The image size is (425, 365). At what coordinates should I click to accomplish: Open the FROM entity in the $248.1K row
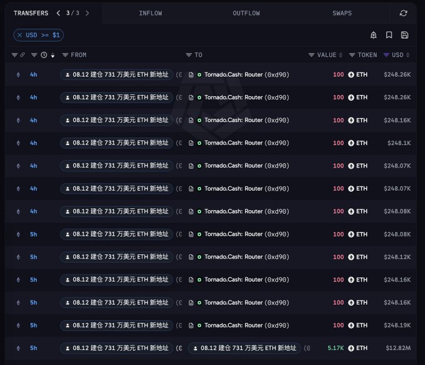click(116, 142)
